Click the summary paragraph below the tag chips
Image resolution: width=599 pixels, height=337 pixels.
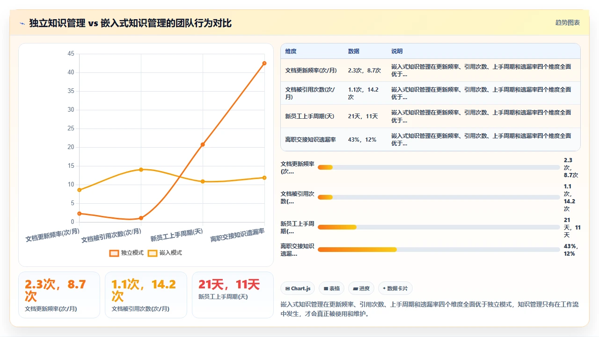click(430, 309)
